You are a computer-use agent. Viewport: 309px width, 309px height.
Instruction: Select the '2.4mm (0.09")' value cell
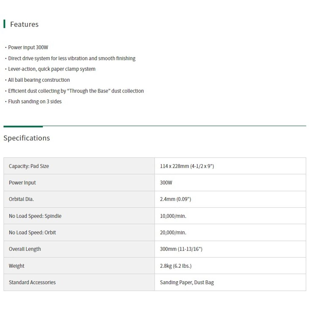tap(175, 199)
